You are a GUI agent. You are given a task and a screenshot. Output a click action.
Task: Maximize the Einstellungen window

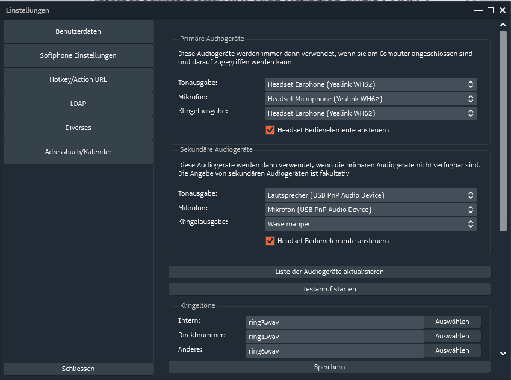coord(490,10)
